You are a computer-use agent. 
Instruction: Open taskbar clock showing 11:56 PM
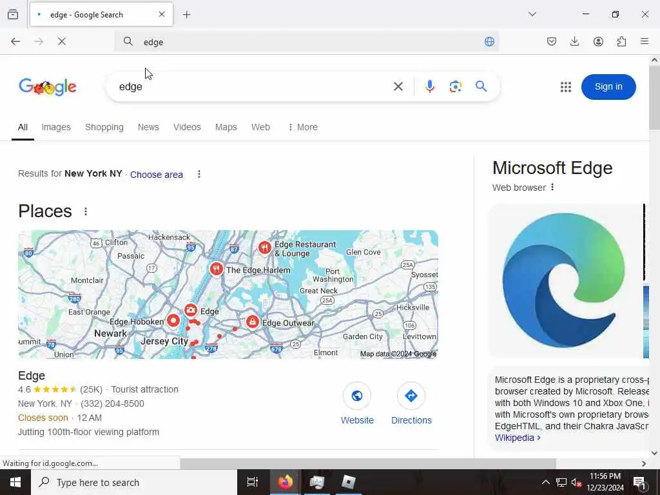pyautogui.click(x=605, y=482)
